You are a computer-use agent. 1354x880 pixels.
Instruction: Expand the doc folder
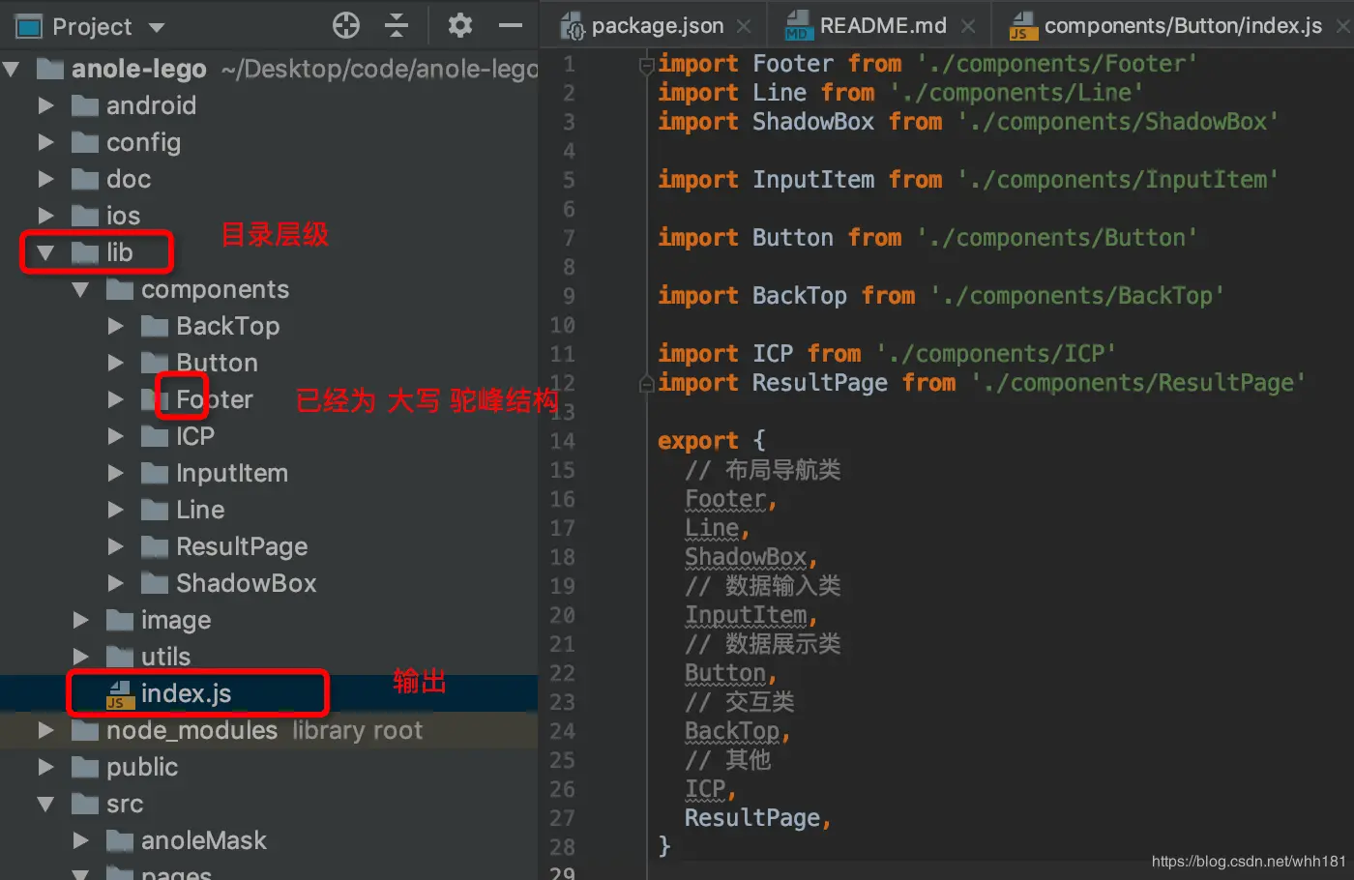coord(45,179)
